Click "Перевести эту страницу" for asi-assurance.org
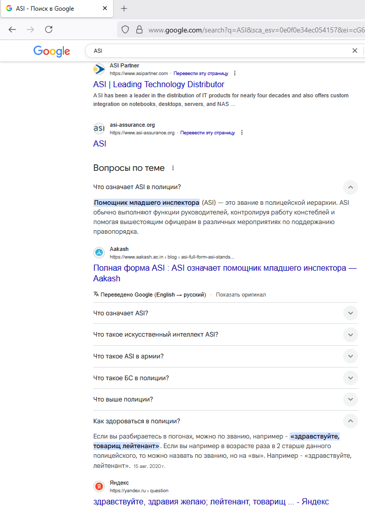 point(207,133)
